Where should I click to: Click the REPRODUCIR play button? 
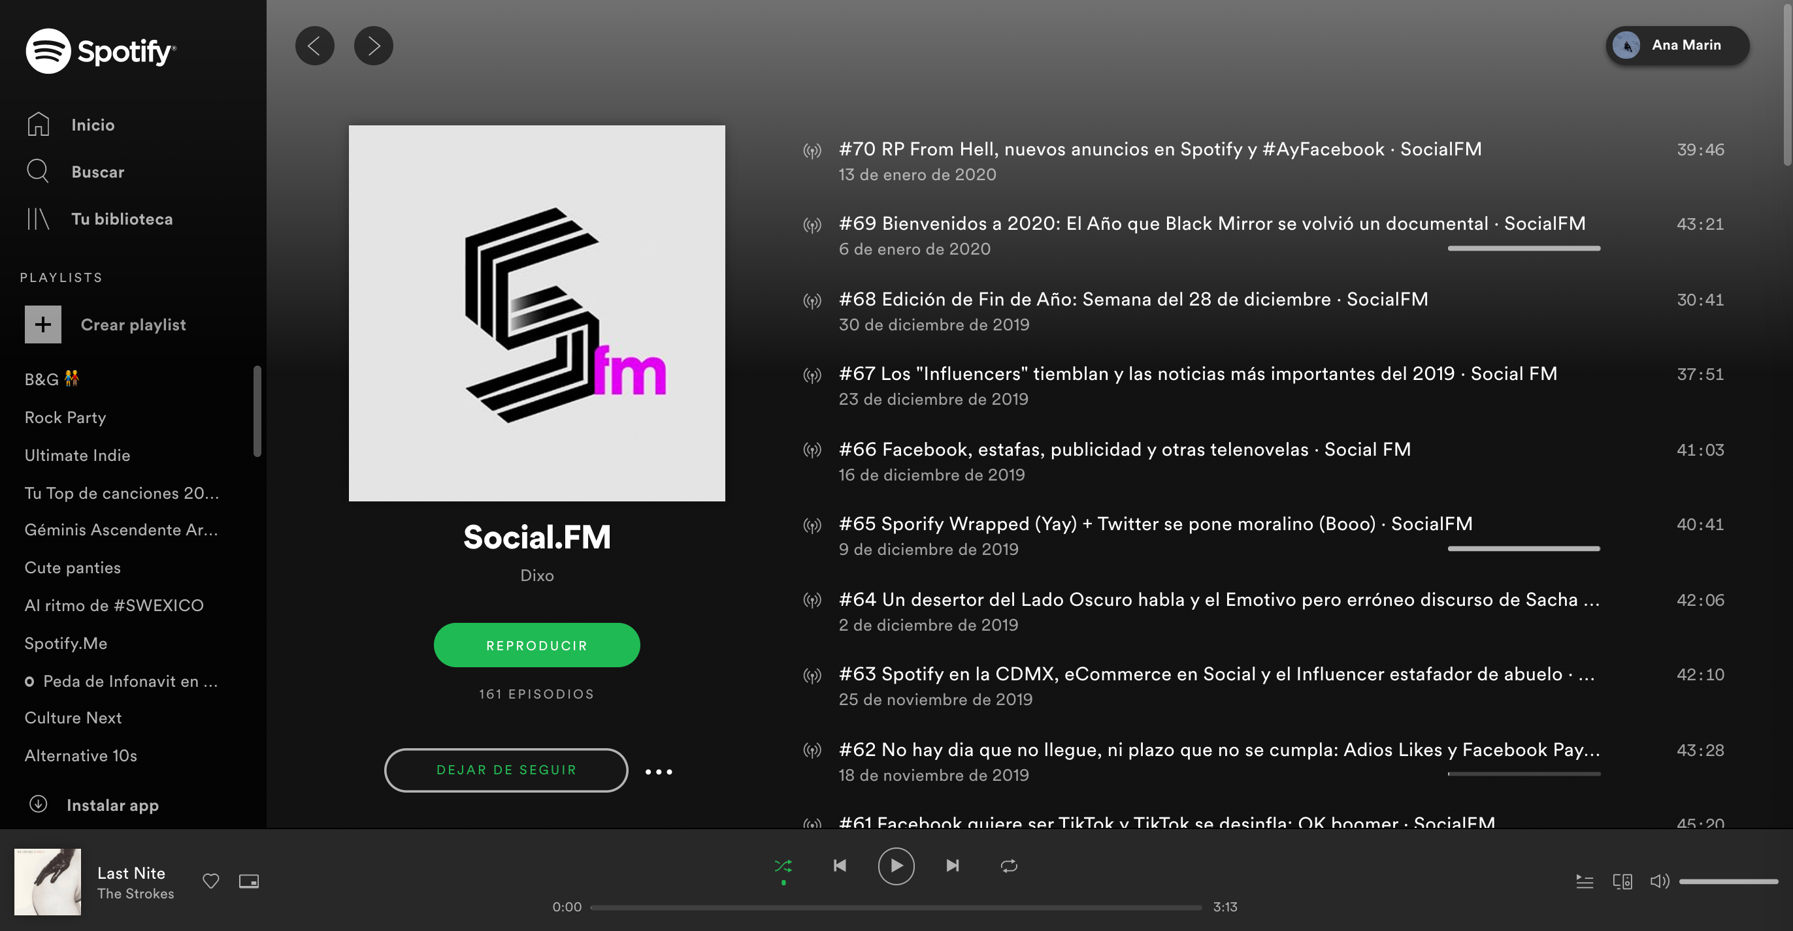pyautogui.click(x=536, y=644)
